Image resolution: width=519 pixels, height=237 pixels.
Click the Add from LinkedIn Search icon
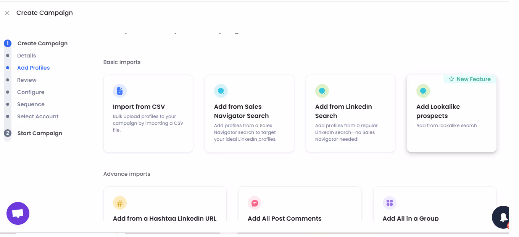coord(322,91)
